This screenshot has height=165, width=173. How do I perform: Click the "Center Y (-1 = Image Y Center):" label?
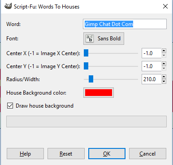tap(43, 66)
